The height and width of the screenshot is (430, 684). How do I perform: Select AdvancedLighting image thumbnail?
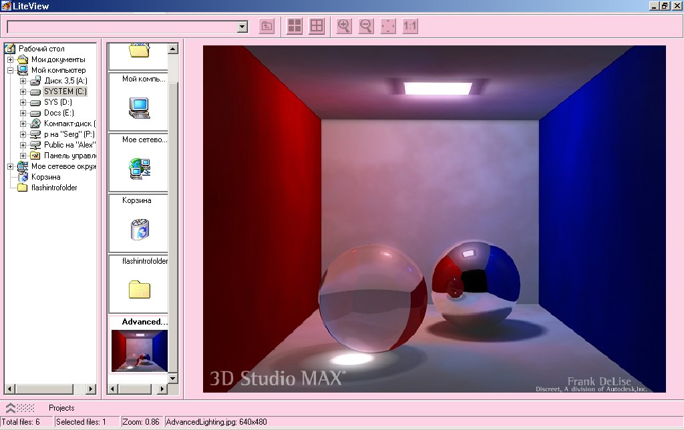coord(139,351)
